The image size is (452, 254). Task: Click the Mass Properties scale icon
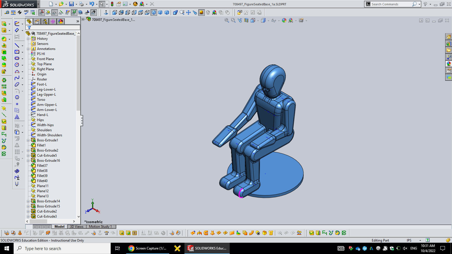coord(13,12)
